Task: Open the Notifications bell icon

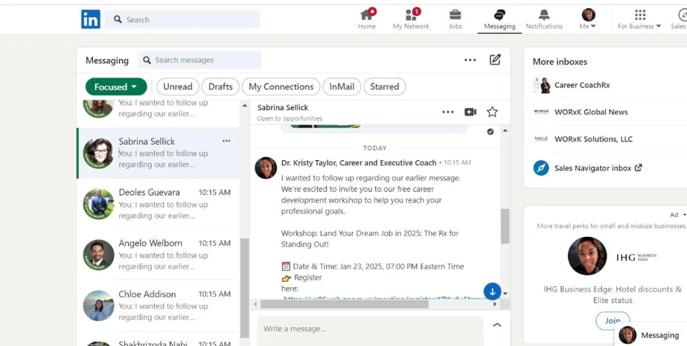Action: point(544,19)
